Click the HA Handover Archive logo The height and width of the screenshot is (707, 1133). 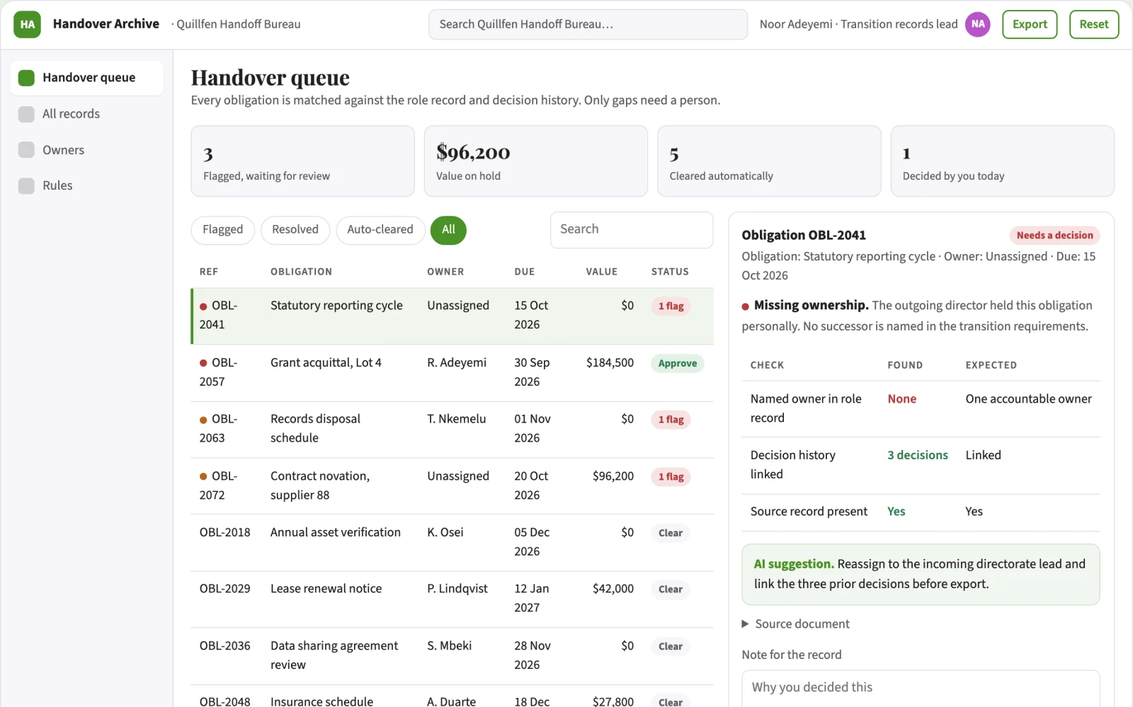27,24
